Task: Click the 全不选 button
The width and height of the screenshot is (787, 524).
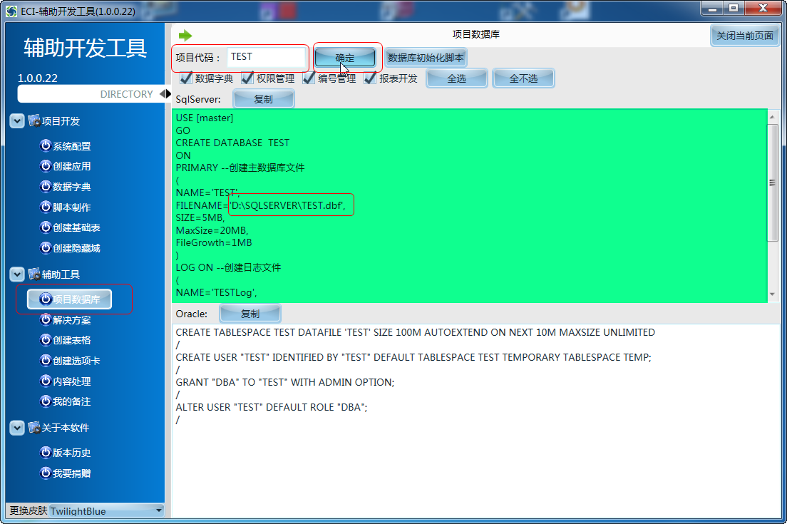Action: [x=523, y=78]
